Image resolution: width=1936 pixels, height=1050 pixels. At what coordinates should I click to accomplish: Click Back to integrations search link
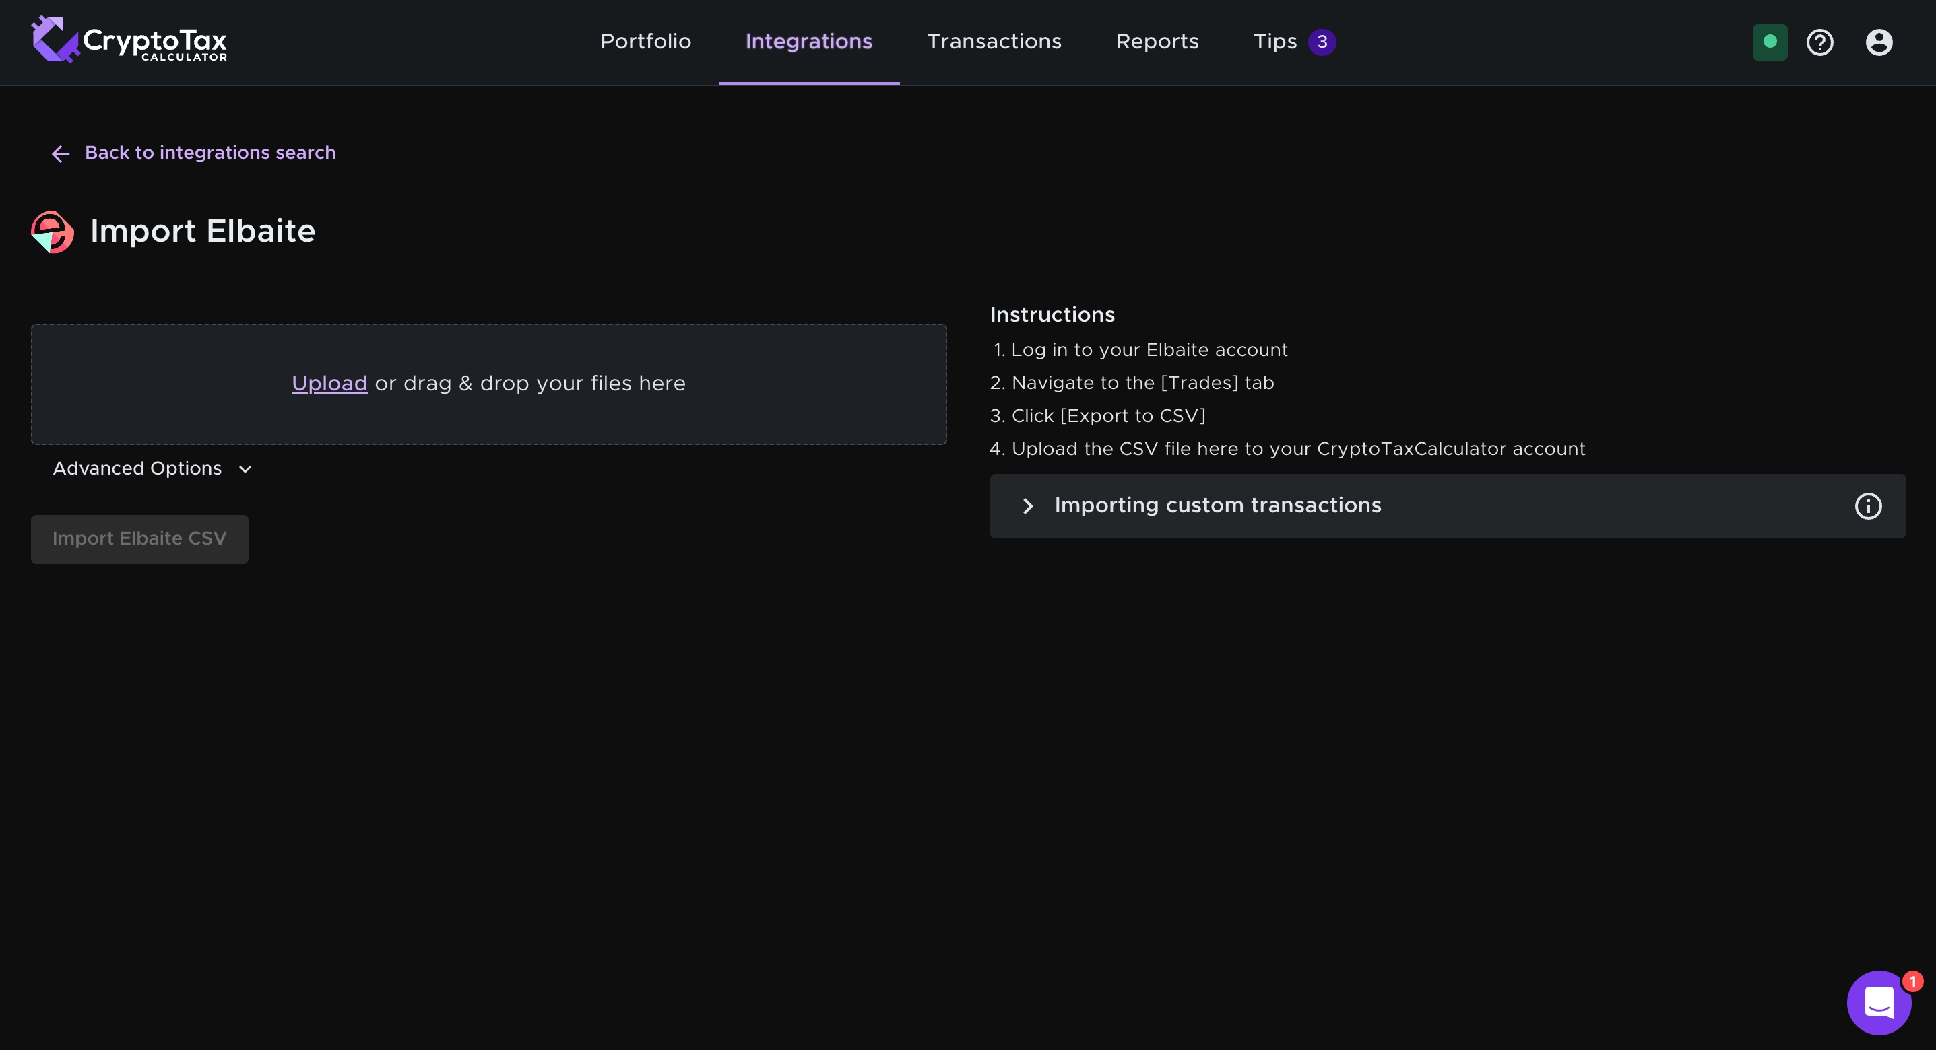(209, 153)
